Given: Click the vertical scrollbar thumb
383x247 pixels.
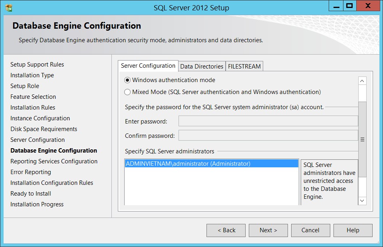Looking at the screenshot, I should coord(362,139).
